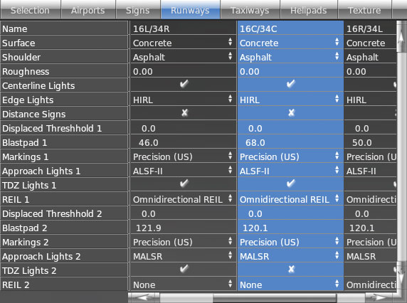Viewport: 407px width, 303px height.
Task: Edit Blastpad 2 value for runway 16C/34C
Action: point(290,228)
